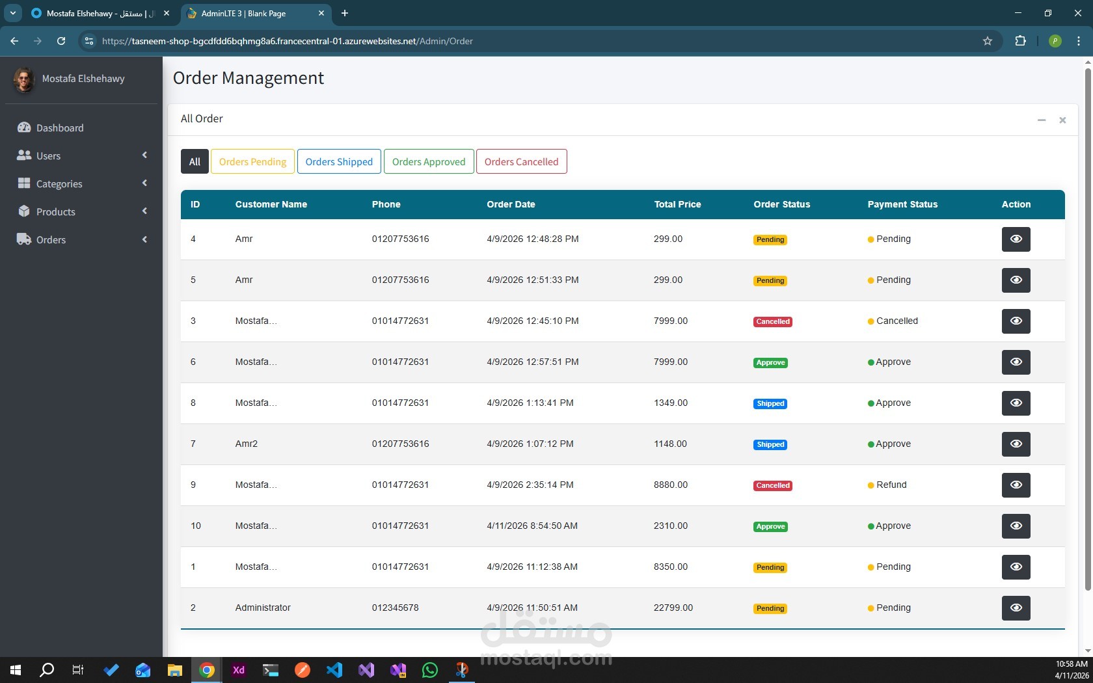
Task: Expand the Categories sidebar menu
Action: click(81, 183)
